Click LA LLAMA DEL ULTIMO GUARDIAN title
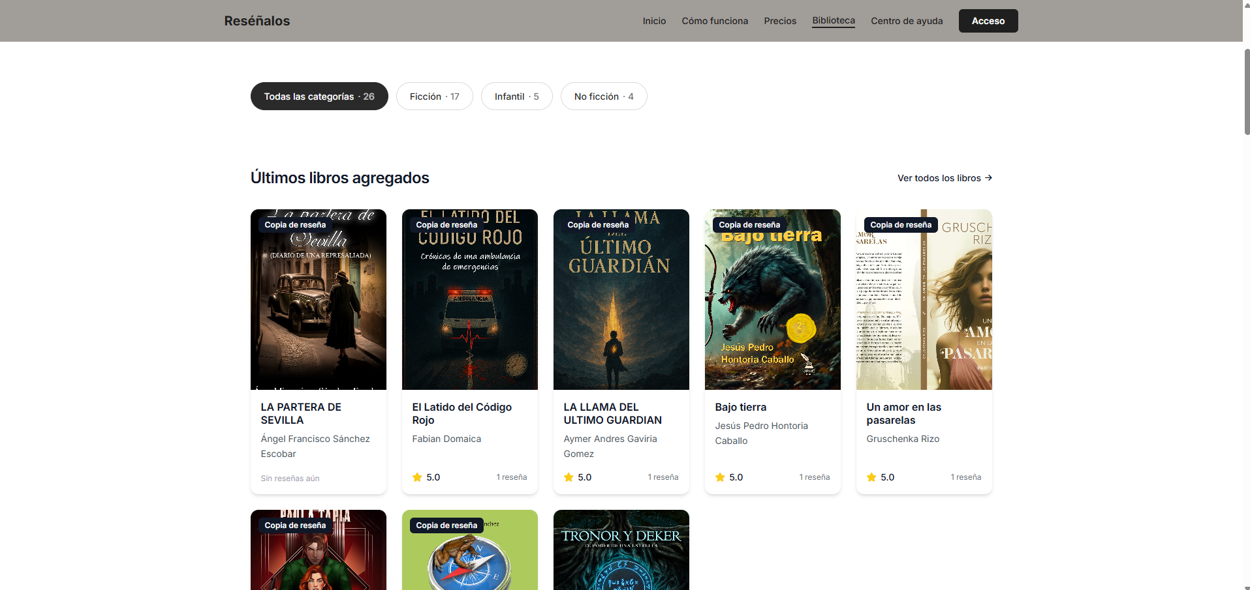 coord(613,413)
